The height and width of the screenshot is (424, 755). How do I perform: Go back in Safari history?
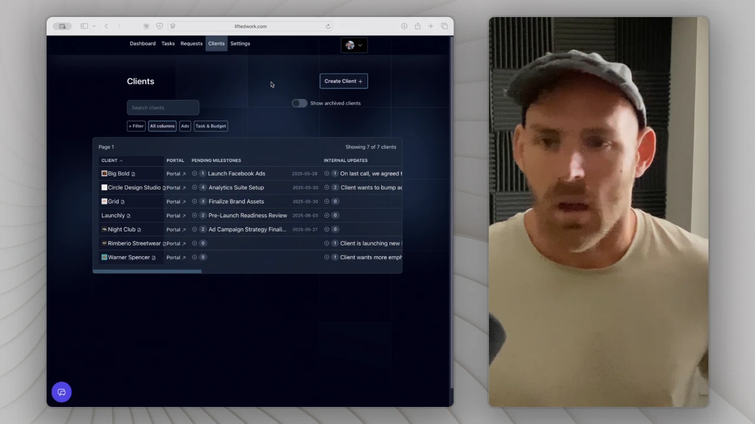106,26
